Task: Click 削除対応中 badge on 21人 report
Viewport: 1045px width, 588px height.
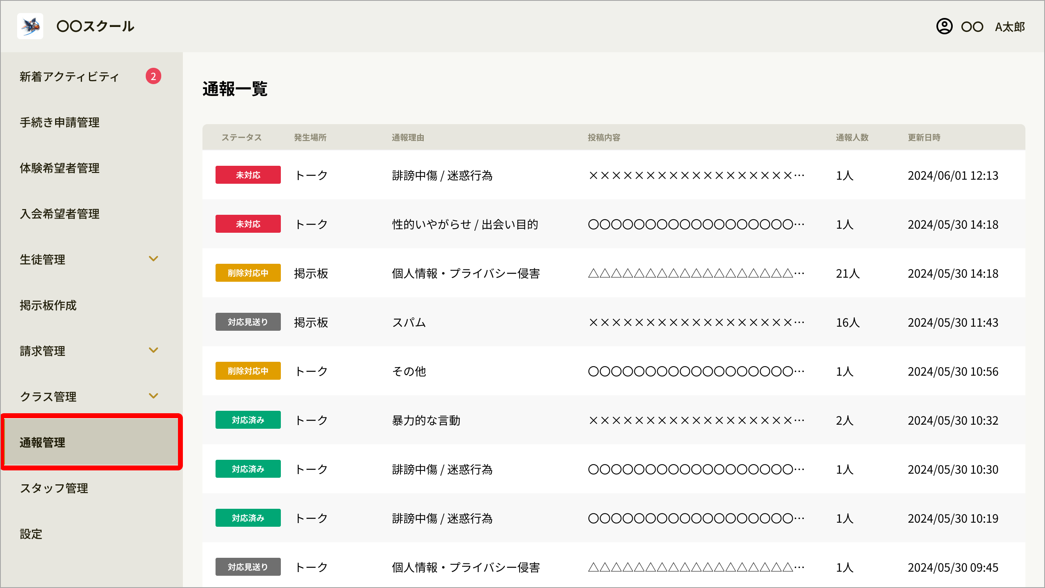Action: (x=248, y=273)
